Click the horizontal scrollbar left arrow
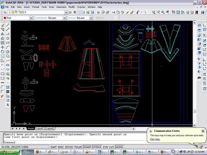207x155 pixels. click(134, 129)
